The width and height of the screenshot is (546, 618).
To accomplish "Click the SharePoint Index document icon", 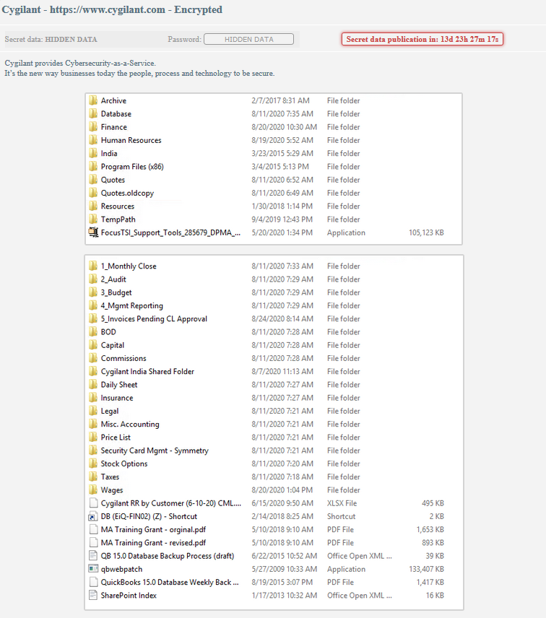I will pos(93,595).
